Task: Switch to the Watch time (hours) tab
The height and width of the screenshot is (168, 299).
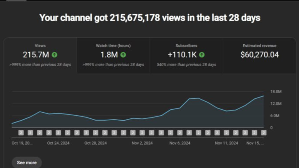Action: (113, 55)
